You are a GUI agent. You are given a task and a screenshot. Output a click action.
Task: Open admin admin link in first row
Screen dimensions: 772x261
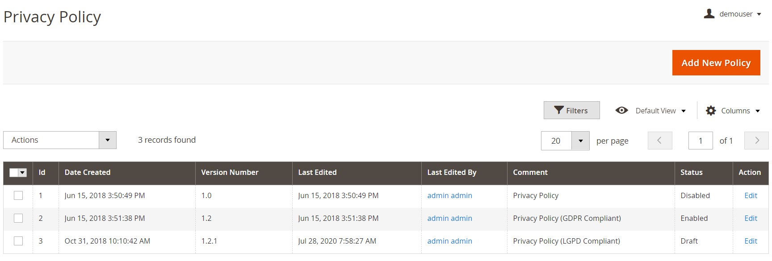[x=449, y=195]
